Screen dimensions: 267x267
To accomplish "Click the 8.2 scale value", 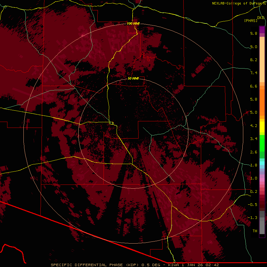I will click(x=254, y=60).
